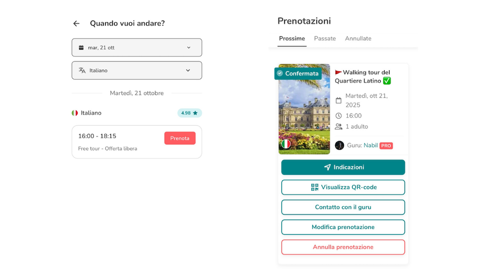Click the PRO badge beside Nabil

[x=386, y=146]
